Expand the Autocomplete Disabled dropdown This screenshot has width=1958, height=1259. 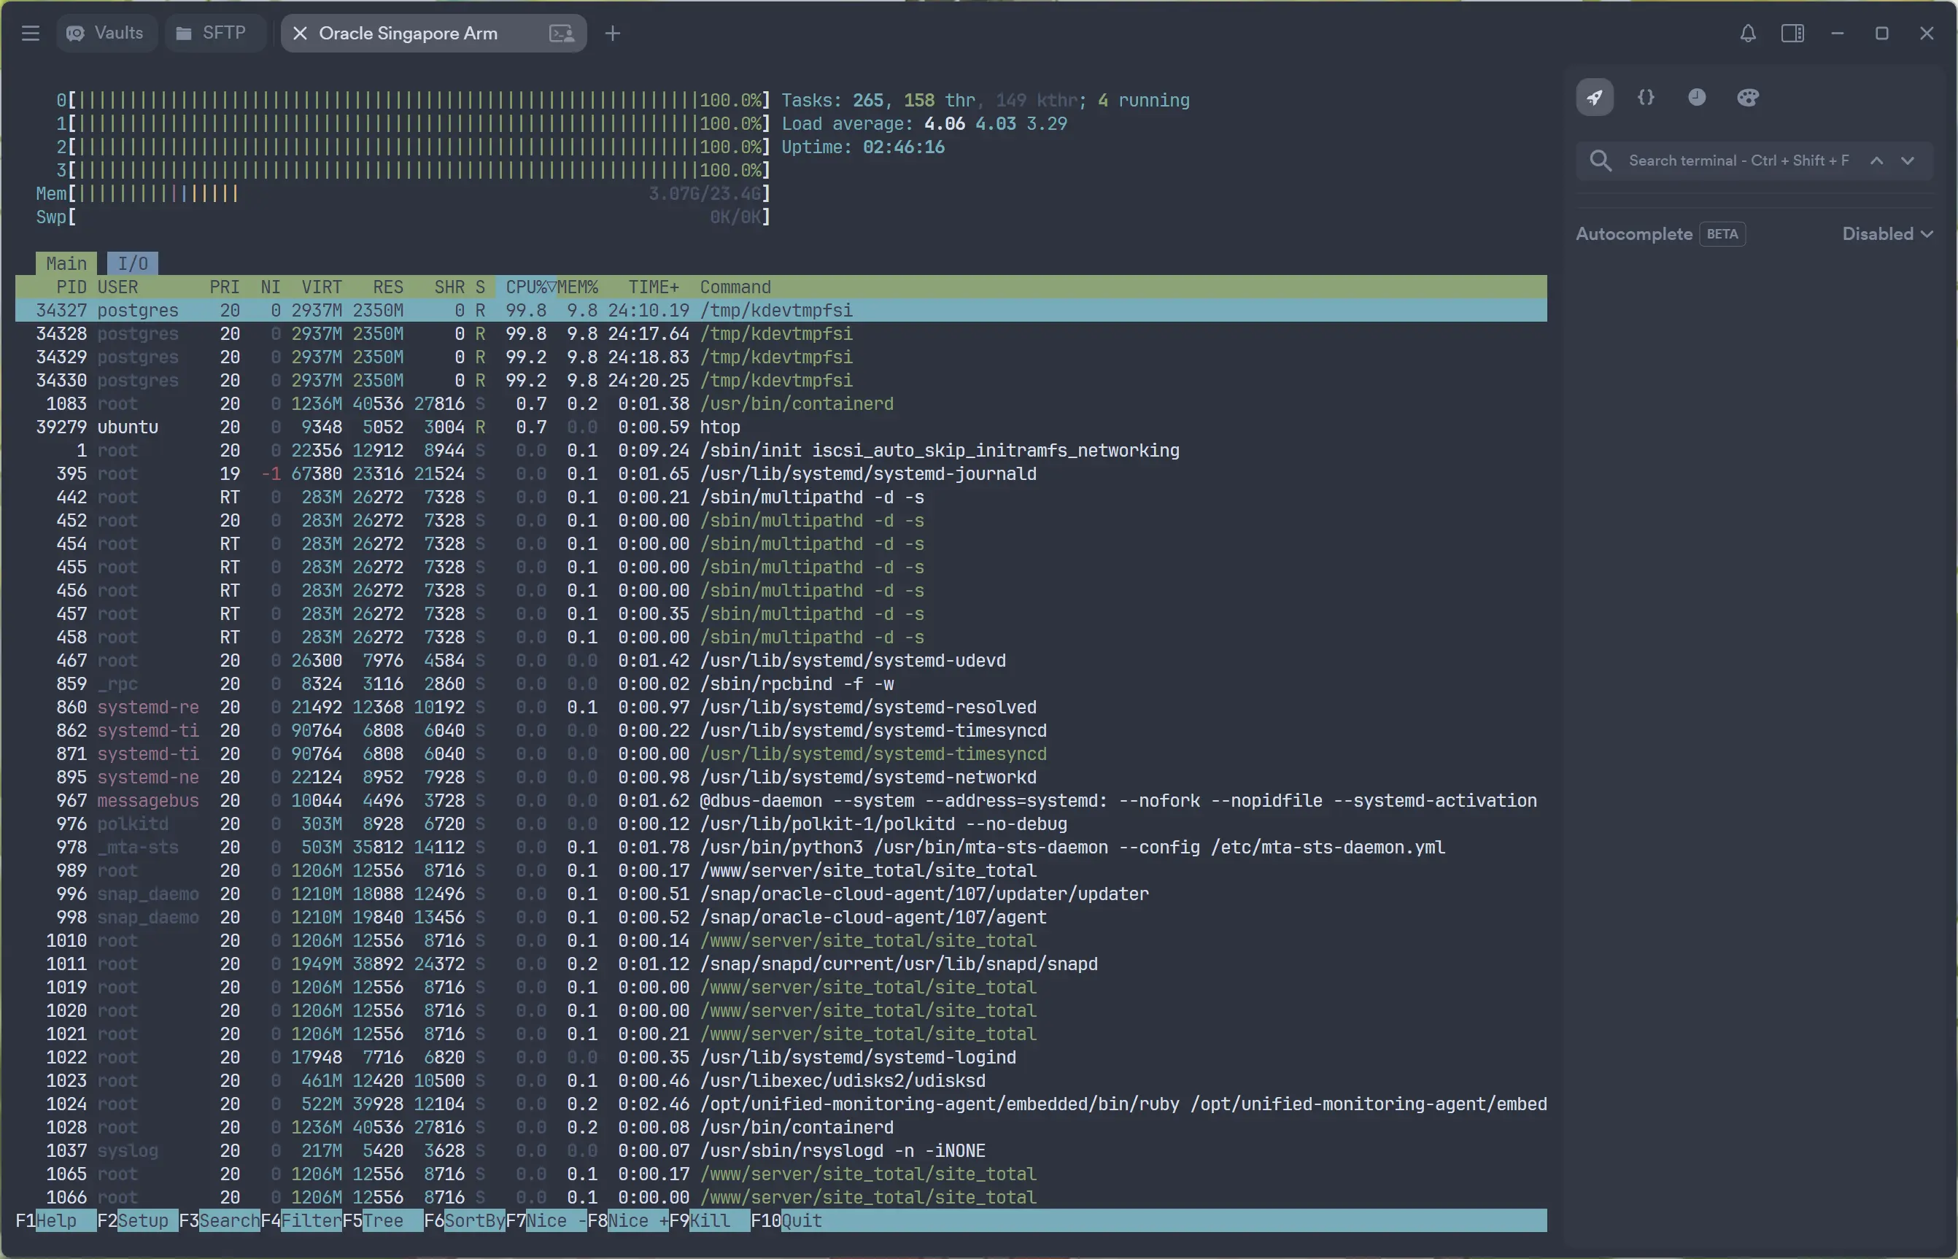click(x=1887, y=235)
